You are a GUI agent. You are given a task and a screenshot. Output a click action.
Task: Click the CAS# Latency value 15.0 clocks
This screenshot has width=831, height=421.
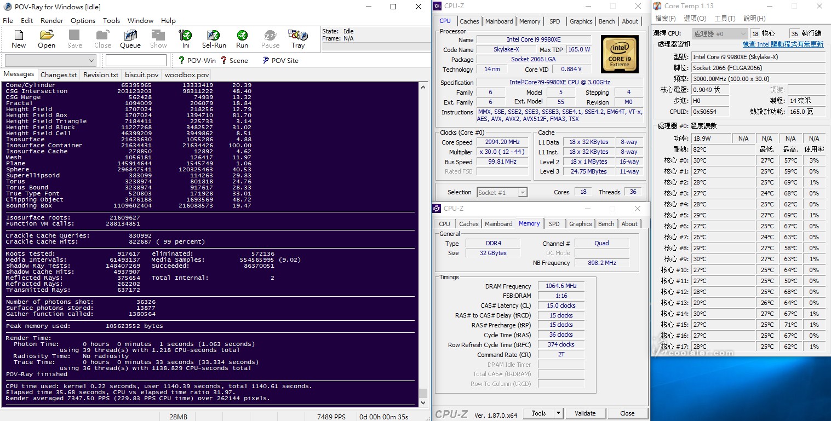(561, 305)
